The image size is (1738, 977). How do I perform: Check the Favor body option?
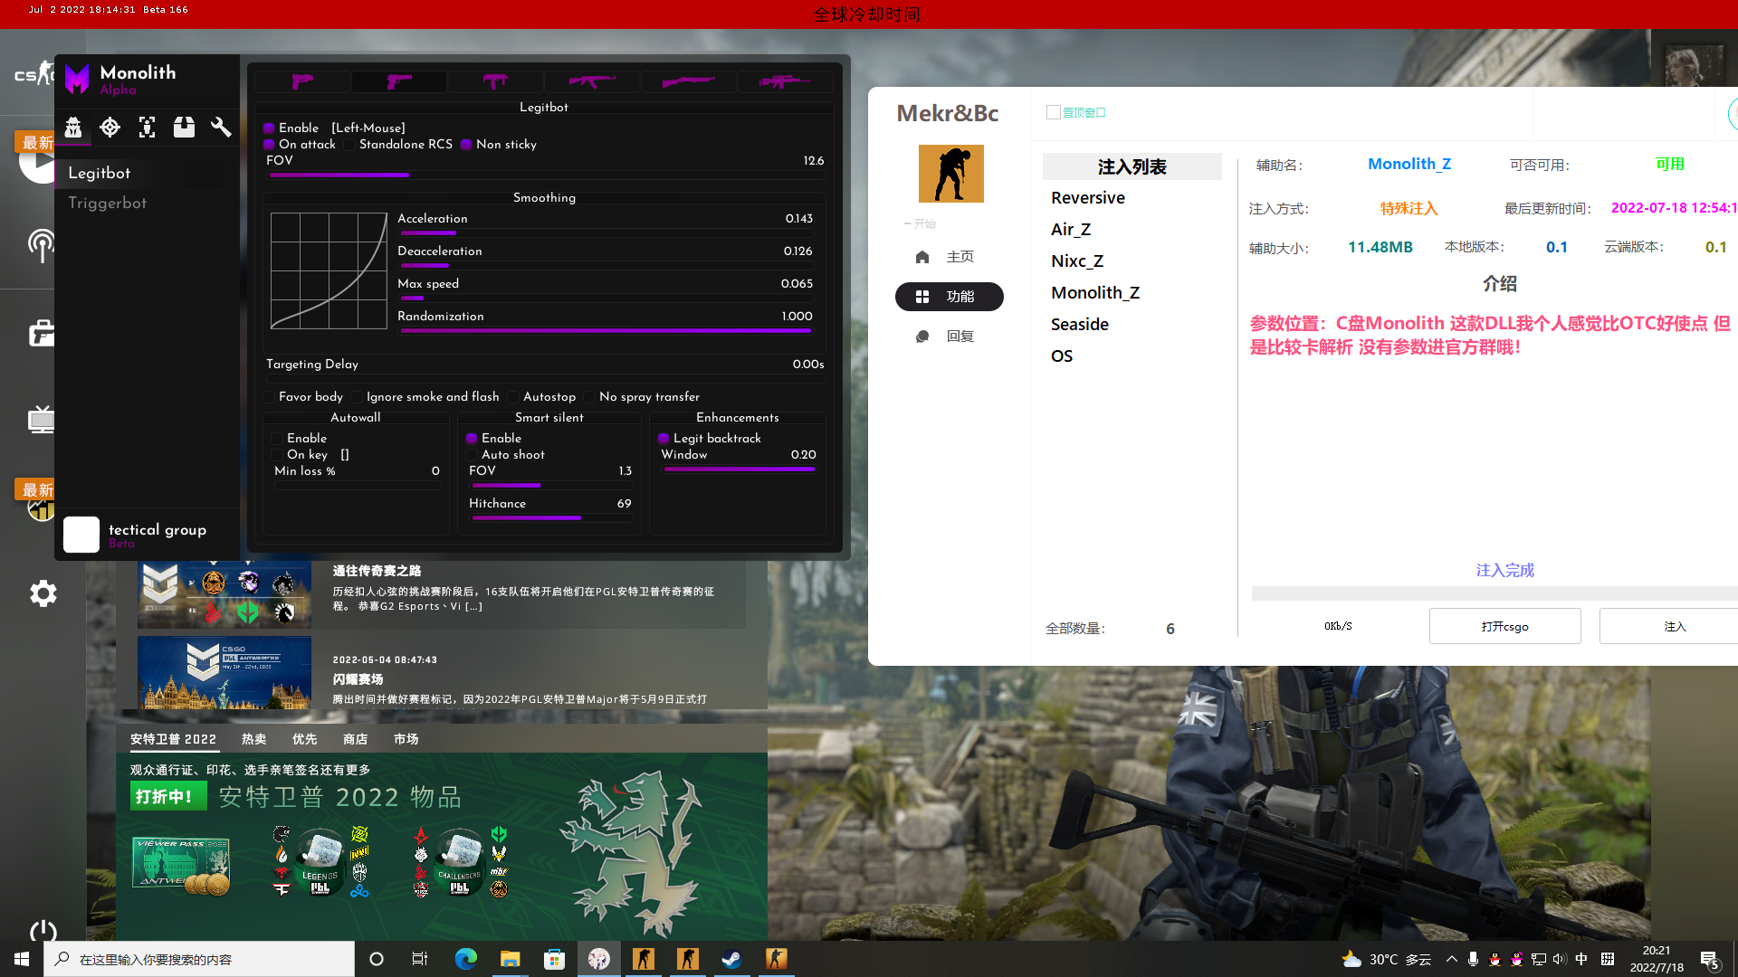(x=269, y=396)
